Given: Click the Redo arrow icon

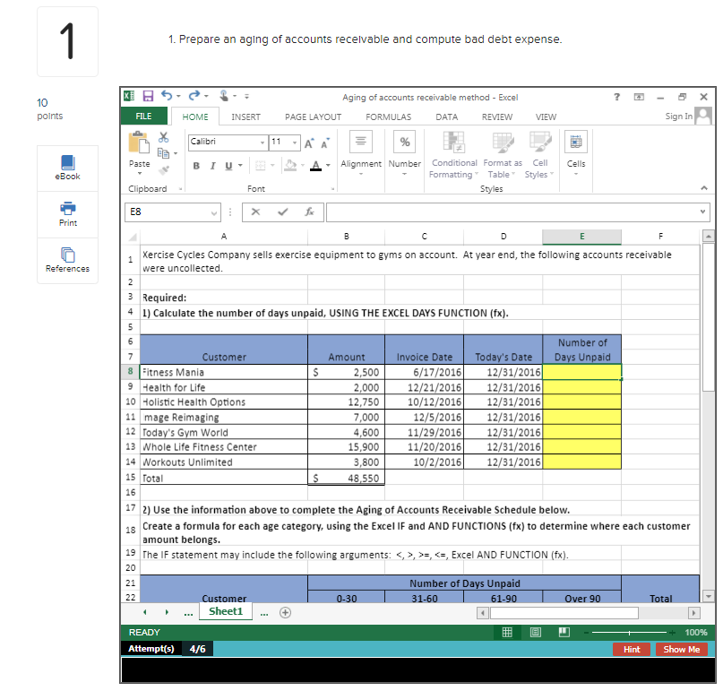Looking at the screenshot, I should [194, 96].
